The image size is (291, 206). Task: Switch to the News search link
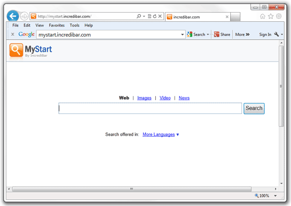pos(184,98)
